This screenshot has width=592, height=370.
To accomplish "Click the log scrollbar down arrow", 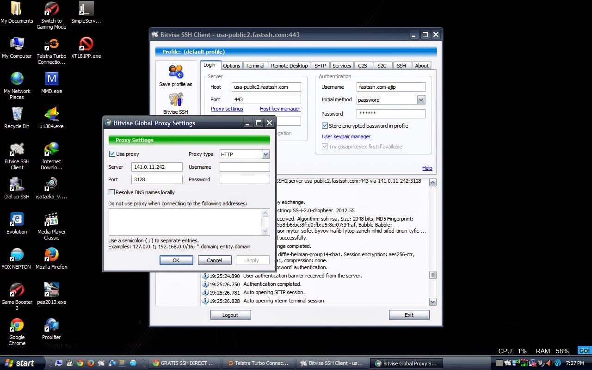I will 433,302.
